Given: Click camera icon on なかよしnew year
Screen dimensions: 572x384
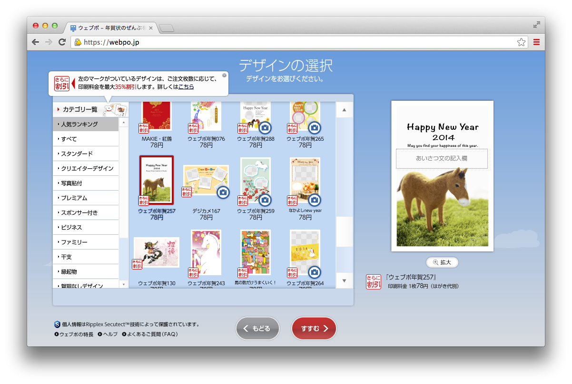Looking at the screenshot, I should (314, 200).
